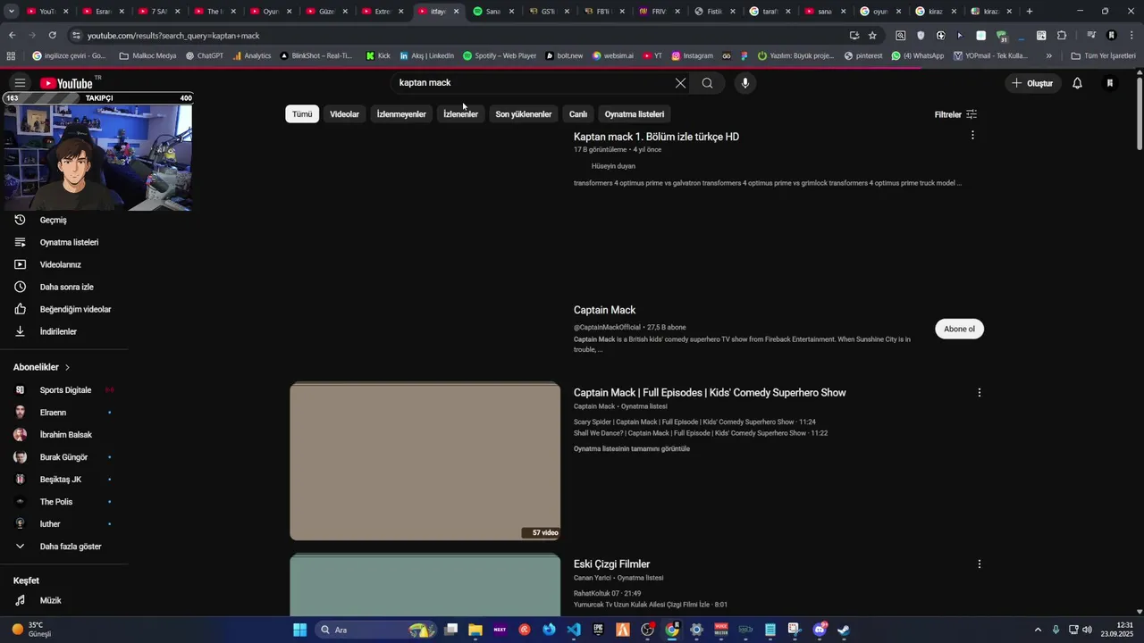Open the 57 video playlist thumbnail
Screen dimensions: 1144x643
pos(425,462)
